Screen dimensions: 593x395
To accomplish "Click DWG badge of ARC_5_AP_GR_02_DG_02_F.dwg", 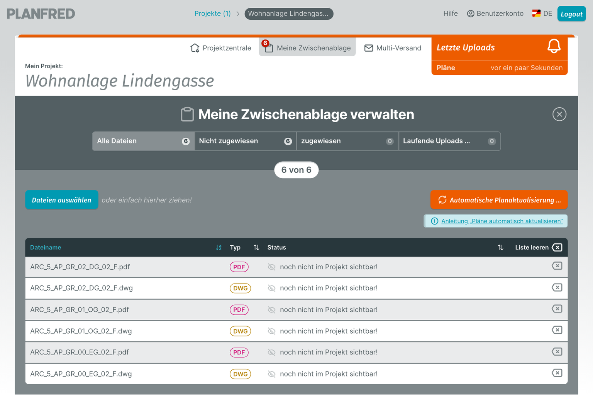I will click(x=240, y=288).
